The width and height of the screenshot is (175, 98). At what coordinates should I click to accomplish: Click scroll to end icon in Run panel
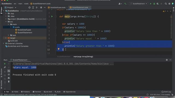[9, 74]
